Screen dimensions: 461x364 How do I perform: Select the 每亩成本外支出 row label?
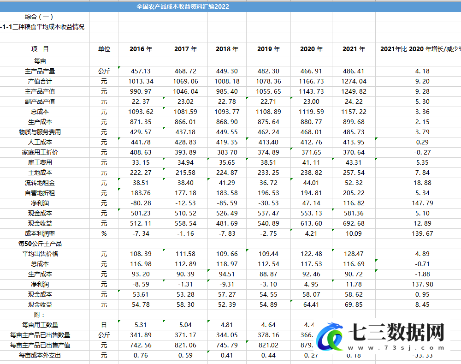pos(40,356)
